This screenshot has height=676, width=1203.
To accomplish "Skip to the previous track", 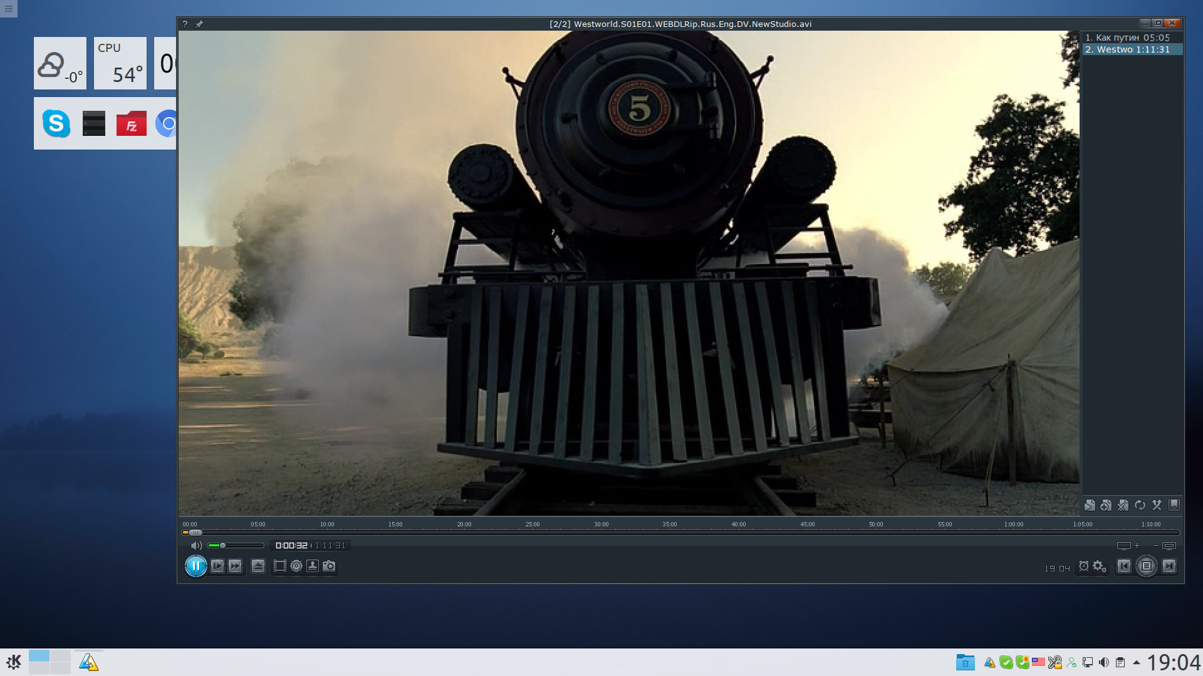I will pos(1124,566).
